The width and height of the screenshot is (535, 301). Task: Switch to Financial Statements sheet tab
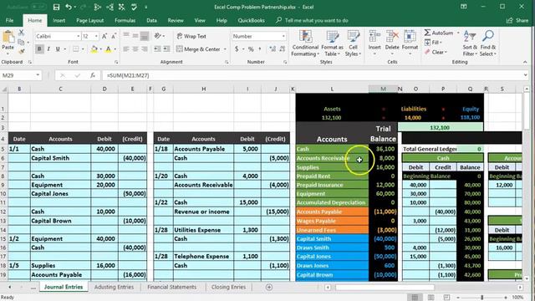click(x=172, y=287)
